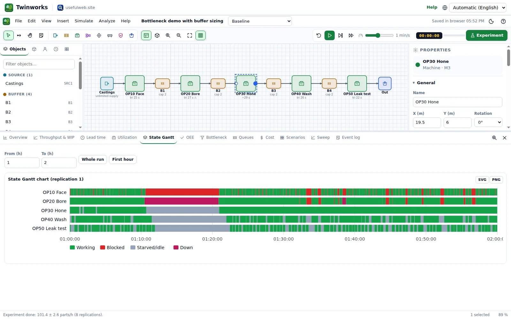Toggle the 2D layout view button
The image size is (511, 319).
(146, 35)
